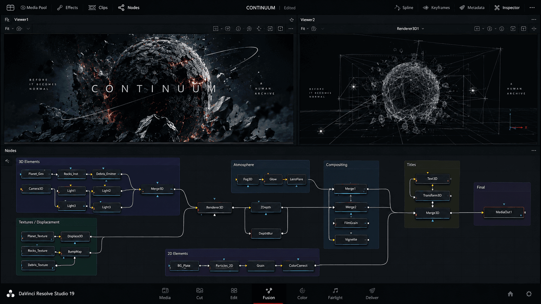541x304 pixels.
Task: Toggle the Nodes panel button
Action: (129, 7)
